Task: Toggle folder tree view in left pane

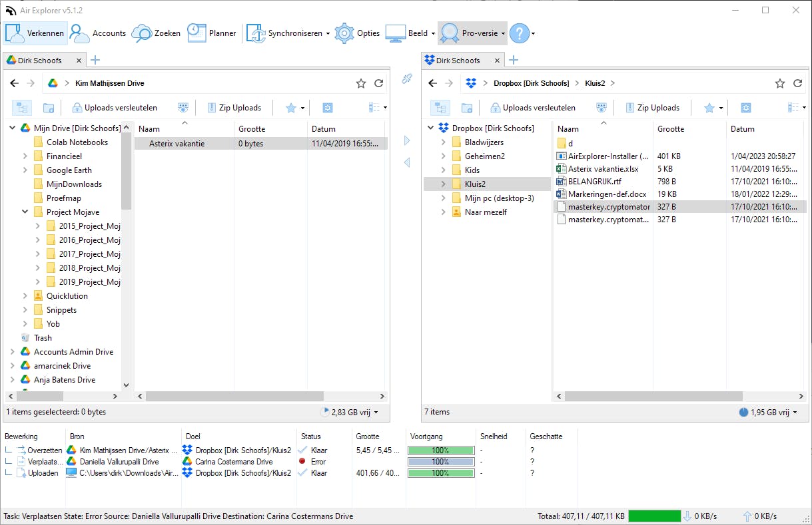Action: (22, 108)
